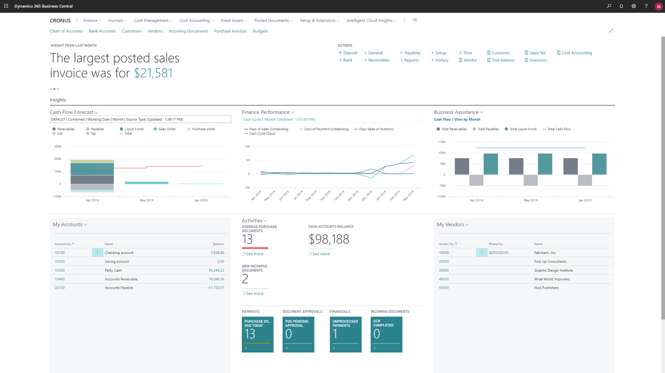Viewport: 665px width, 373px height.
Task: Open the Purchase Documents Due Today tile
Action: point(257,334)
